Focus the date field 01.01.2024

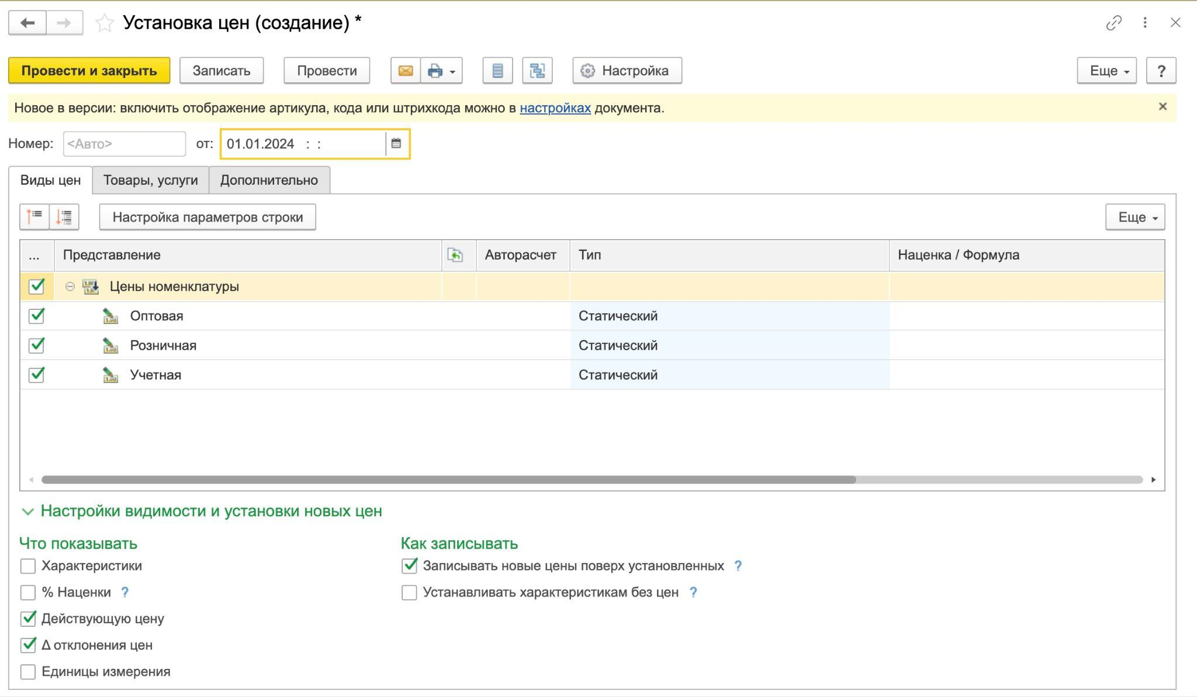point(303,144)
